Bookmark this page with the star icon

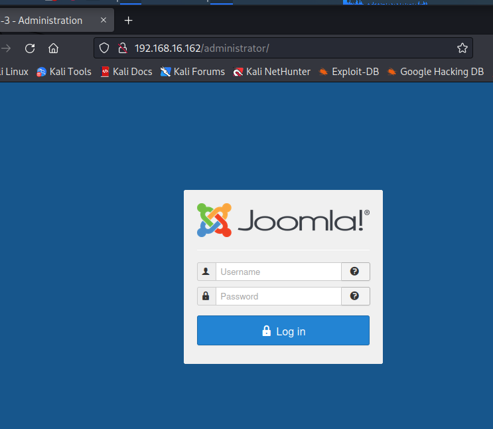click(462, 48)
